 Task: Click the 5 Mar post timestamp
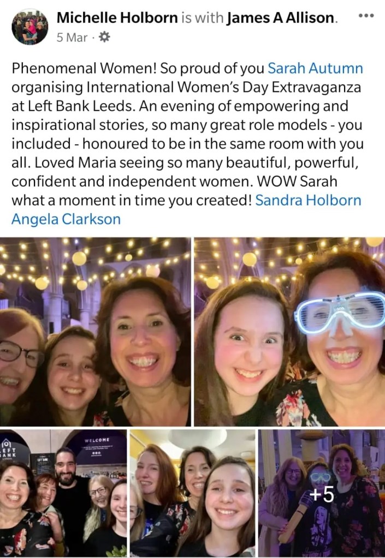(x=72, y=38)
